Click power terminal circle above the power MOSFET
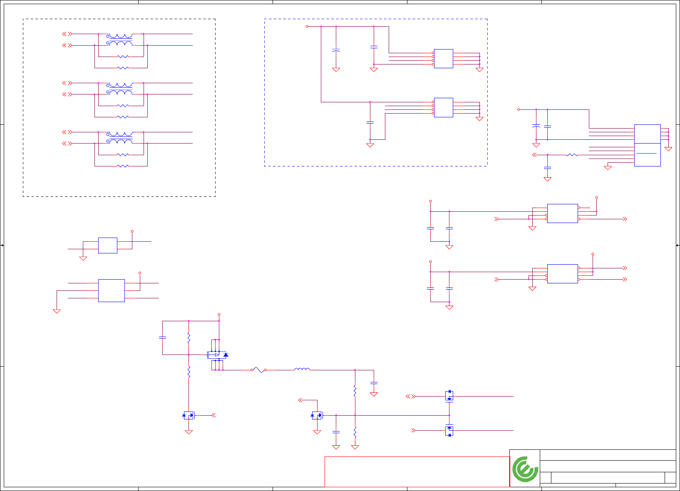The width and height of the screenshot is (680, 491). coord(219,315)
